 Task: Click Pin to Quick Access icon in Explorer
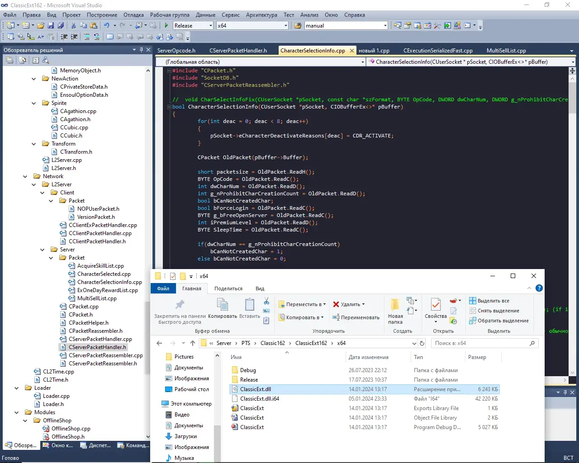coord(180,304)
